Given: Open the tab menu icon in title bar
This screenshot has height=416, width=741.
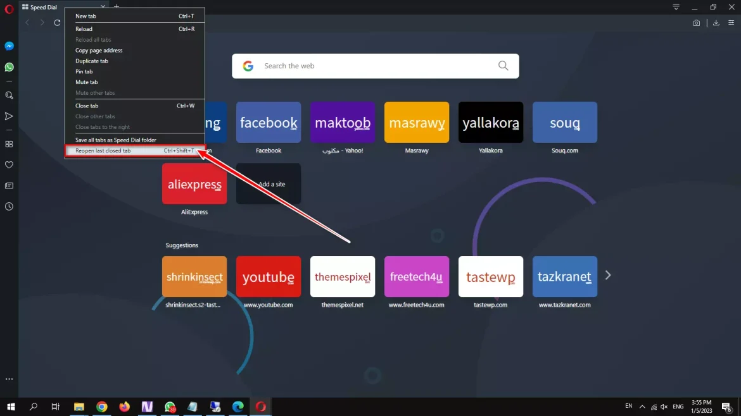Looking at the screenshot, I should coord(676,7).
